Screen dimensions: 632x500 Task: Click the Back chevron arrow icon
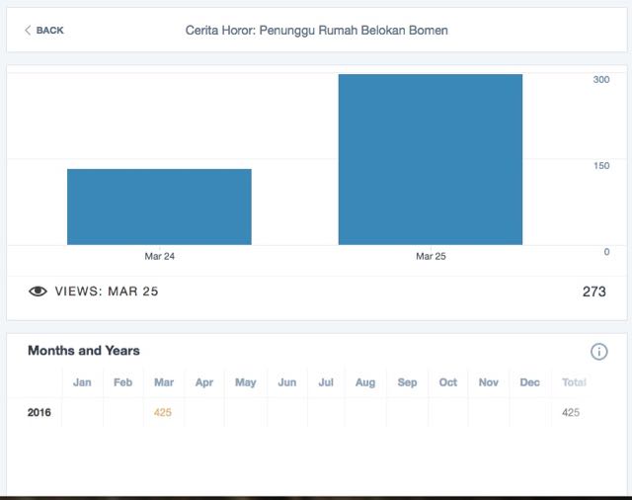28,31
